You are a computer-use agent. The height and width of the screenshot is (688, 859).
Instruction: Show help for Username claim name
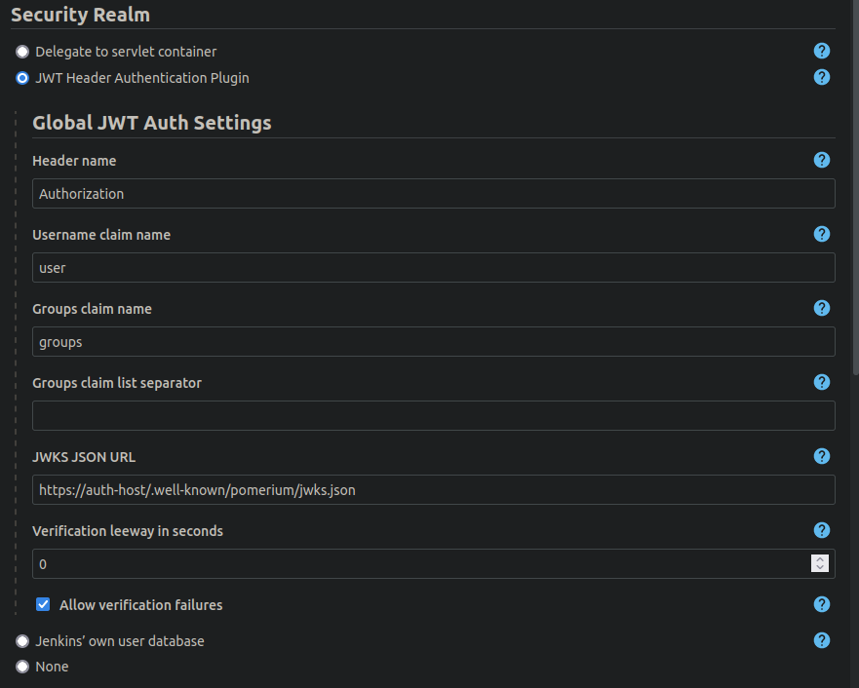coord(821,234)
